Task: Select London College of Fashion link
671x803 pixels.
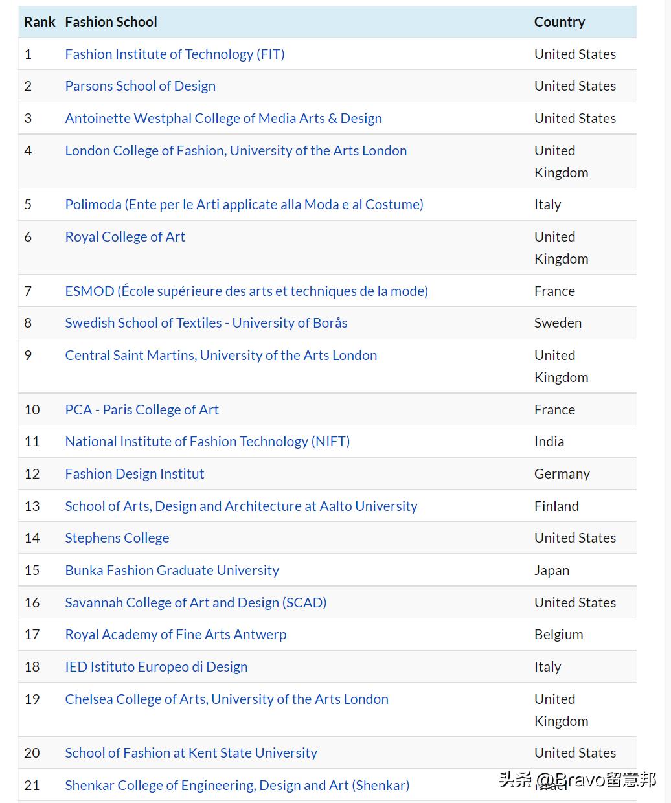Action: pos(236,151)
